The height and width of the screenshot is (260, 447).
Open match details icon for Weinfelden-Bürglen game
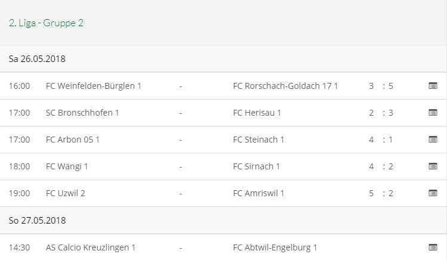coord(433,86)
